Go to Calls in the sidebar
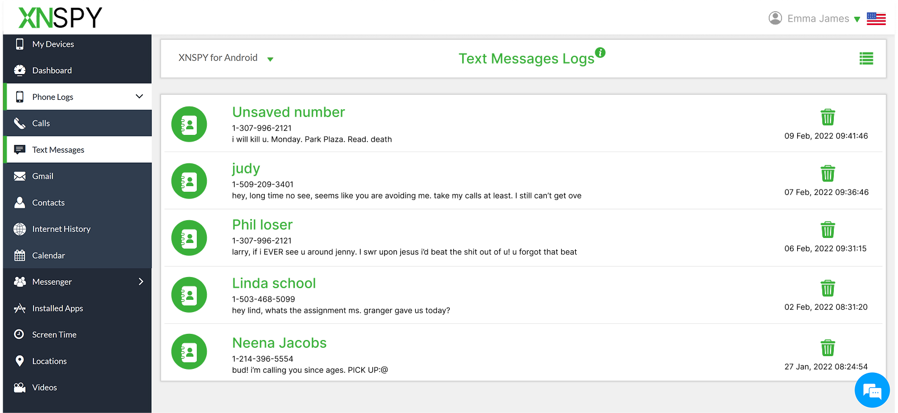 tap(41, 123)
